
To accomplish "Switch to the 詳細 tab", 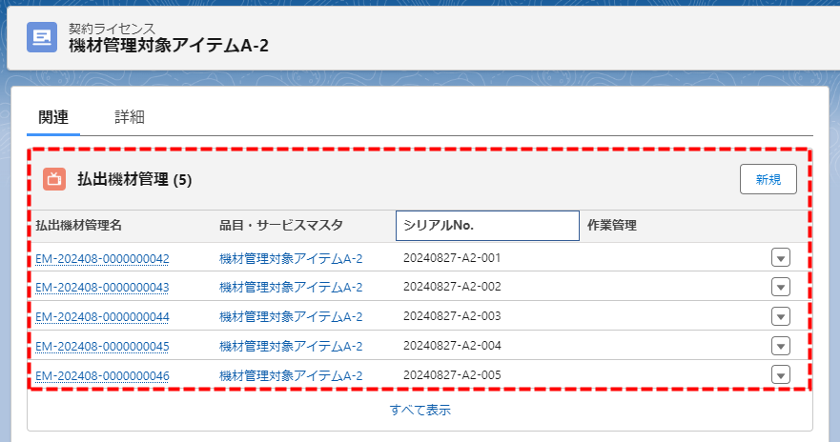I will [x=130, y=117].
